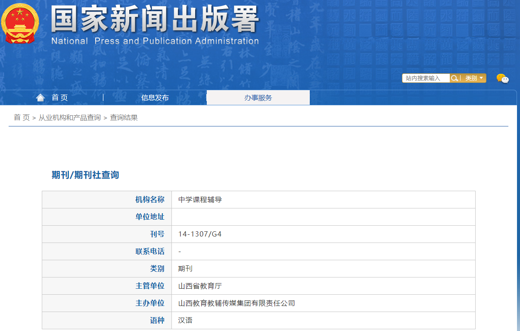Open the WeChat chat bubble icon
The image size is (520, 331).
(x=502, y=79)
